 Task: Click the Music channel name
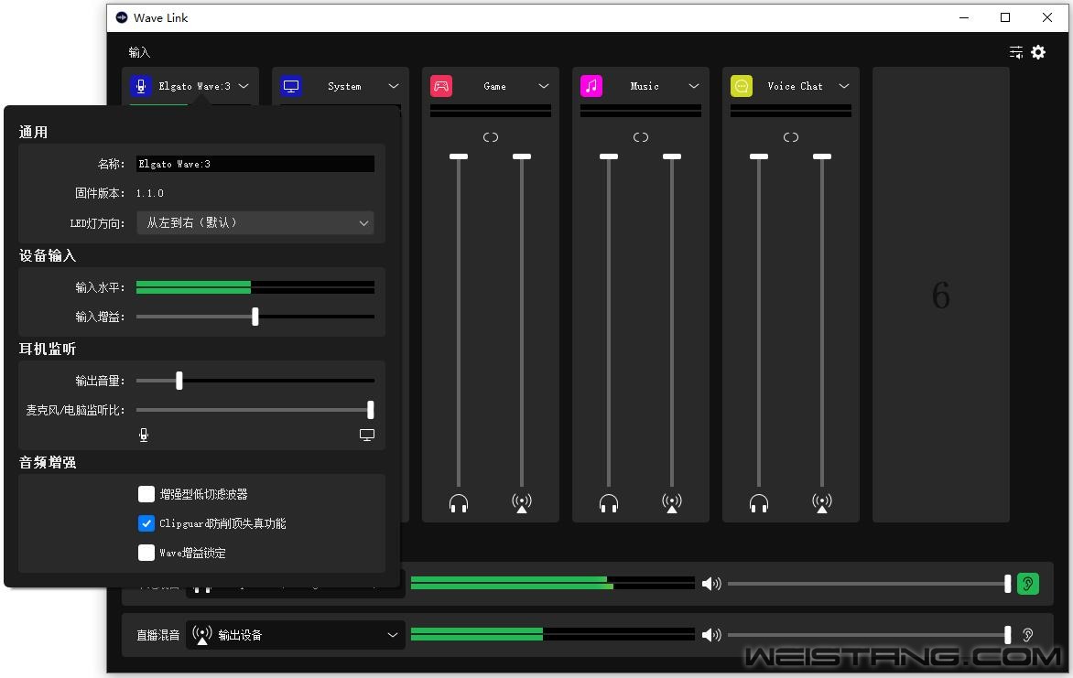point(645,86)
